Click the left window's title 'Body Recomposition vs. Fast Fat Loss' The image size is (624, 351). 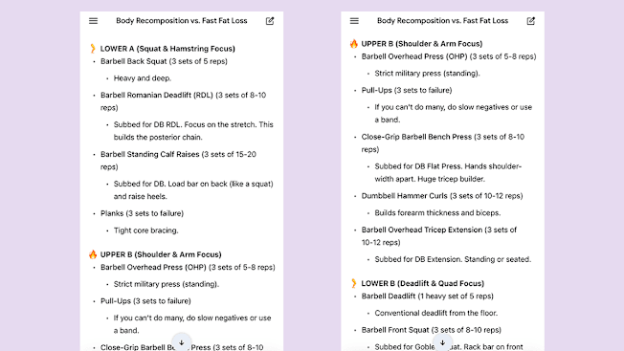tap(182, 21)
